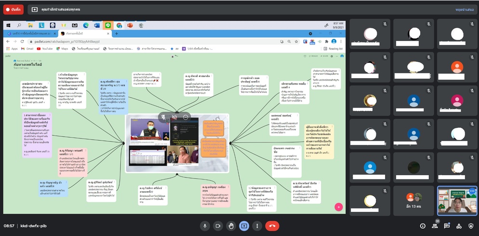Viewport: 479px width, 236px height.
Task: Open meeting details info icon
Action: pos(423,226)
